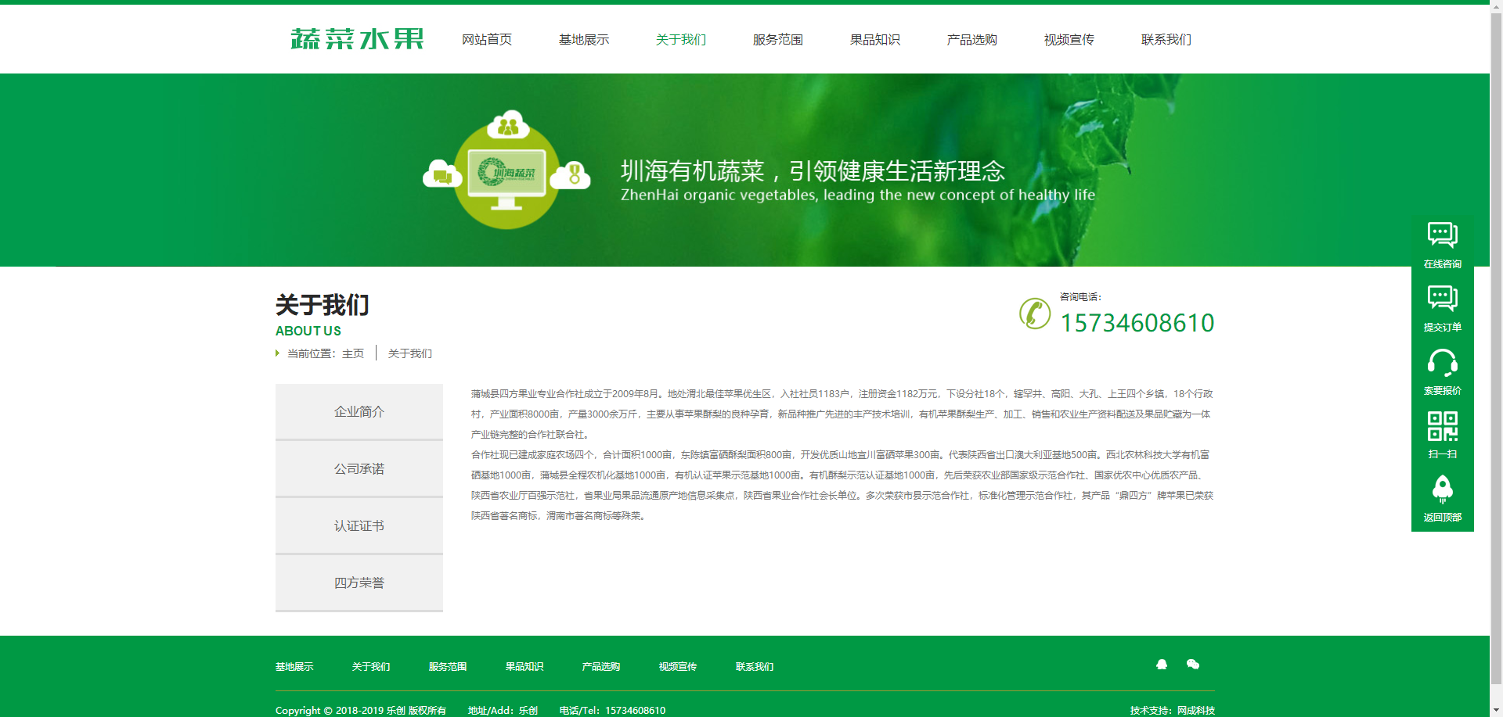Select the 企业简介 sidebar tab
Viewport: 1503px width, 717px height.
359,412
